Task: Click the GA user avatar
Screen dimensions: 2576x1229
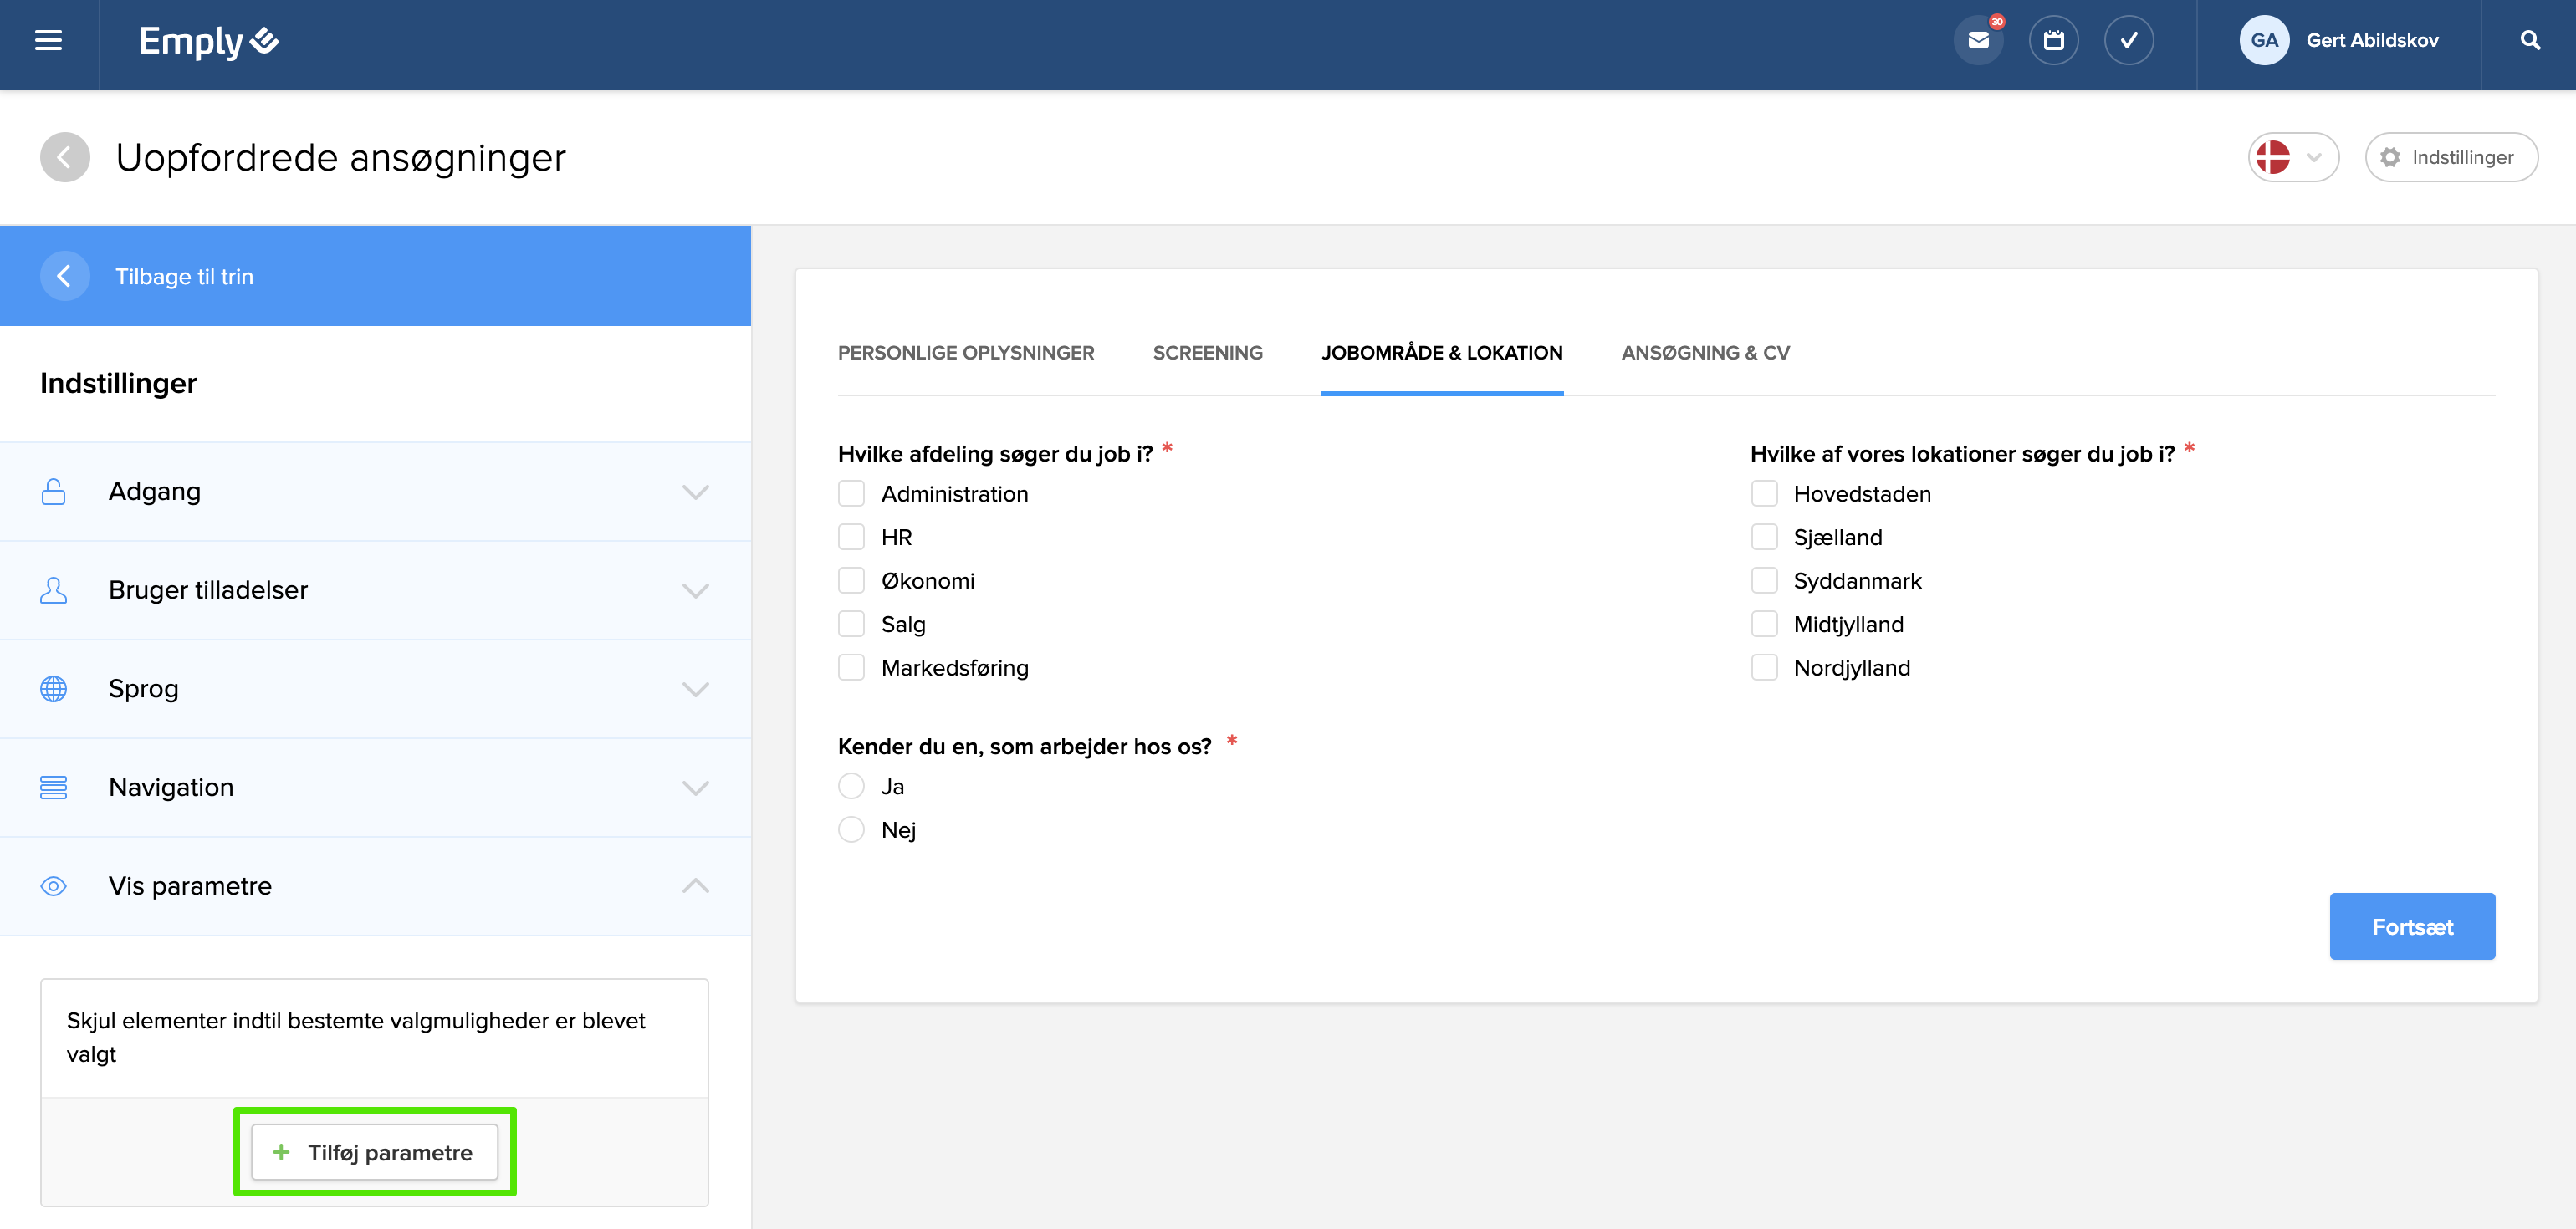Action: 2263,41
